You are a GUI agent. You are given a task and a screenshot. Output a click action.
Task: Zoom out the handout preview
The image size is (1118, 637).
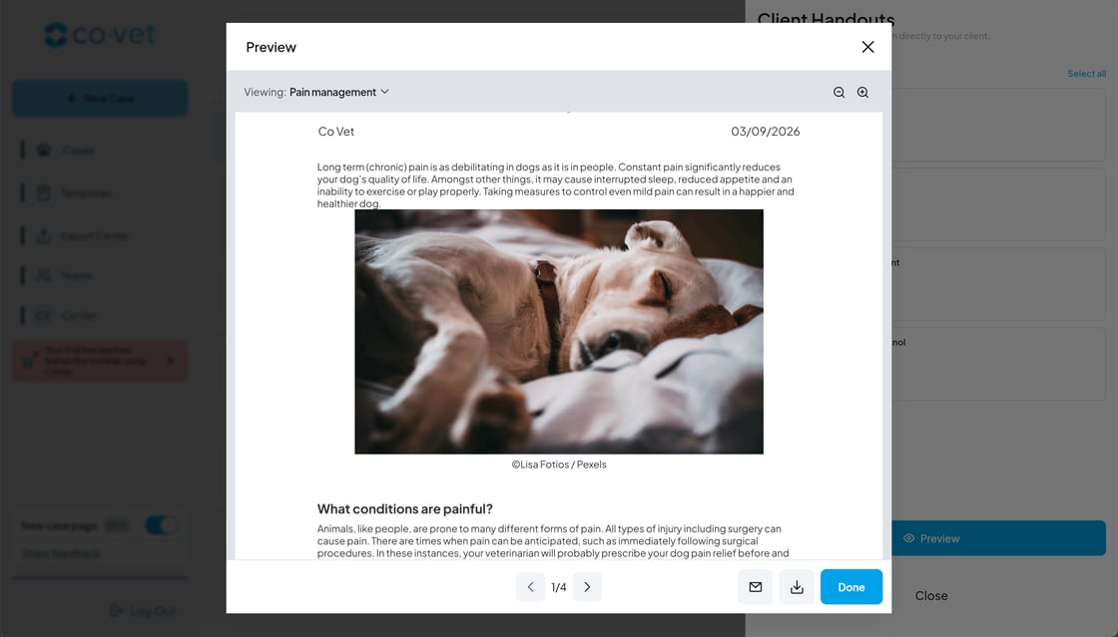[838, 93]
